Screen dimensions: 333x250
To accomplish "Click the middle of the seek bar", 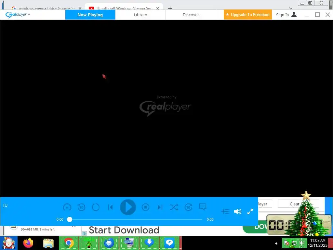I will click(136, 219).
